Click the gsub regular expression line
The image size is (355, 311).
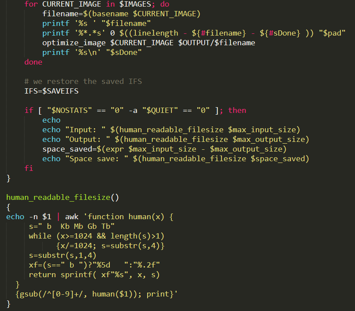[x=97, y=294]
